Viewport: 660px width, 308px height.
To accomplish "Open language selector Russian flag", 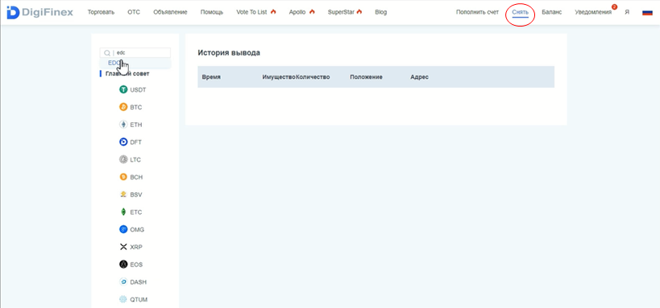I will point(647,13).
